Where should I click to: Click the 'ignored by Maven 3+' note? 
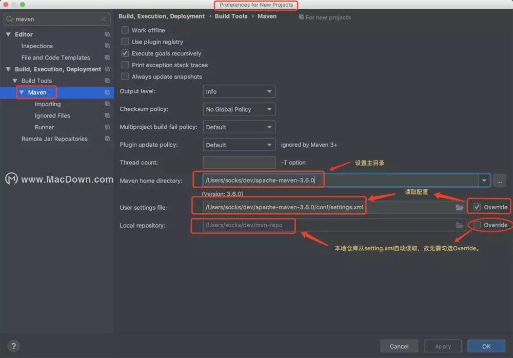click(309, 145)
